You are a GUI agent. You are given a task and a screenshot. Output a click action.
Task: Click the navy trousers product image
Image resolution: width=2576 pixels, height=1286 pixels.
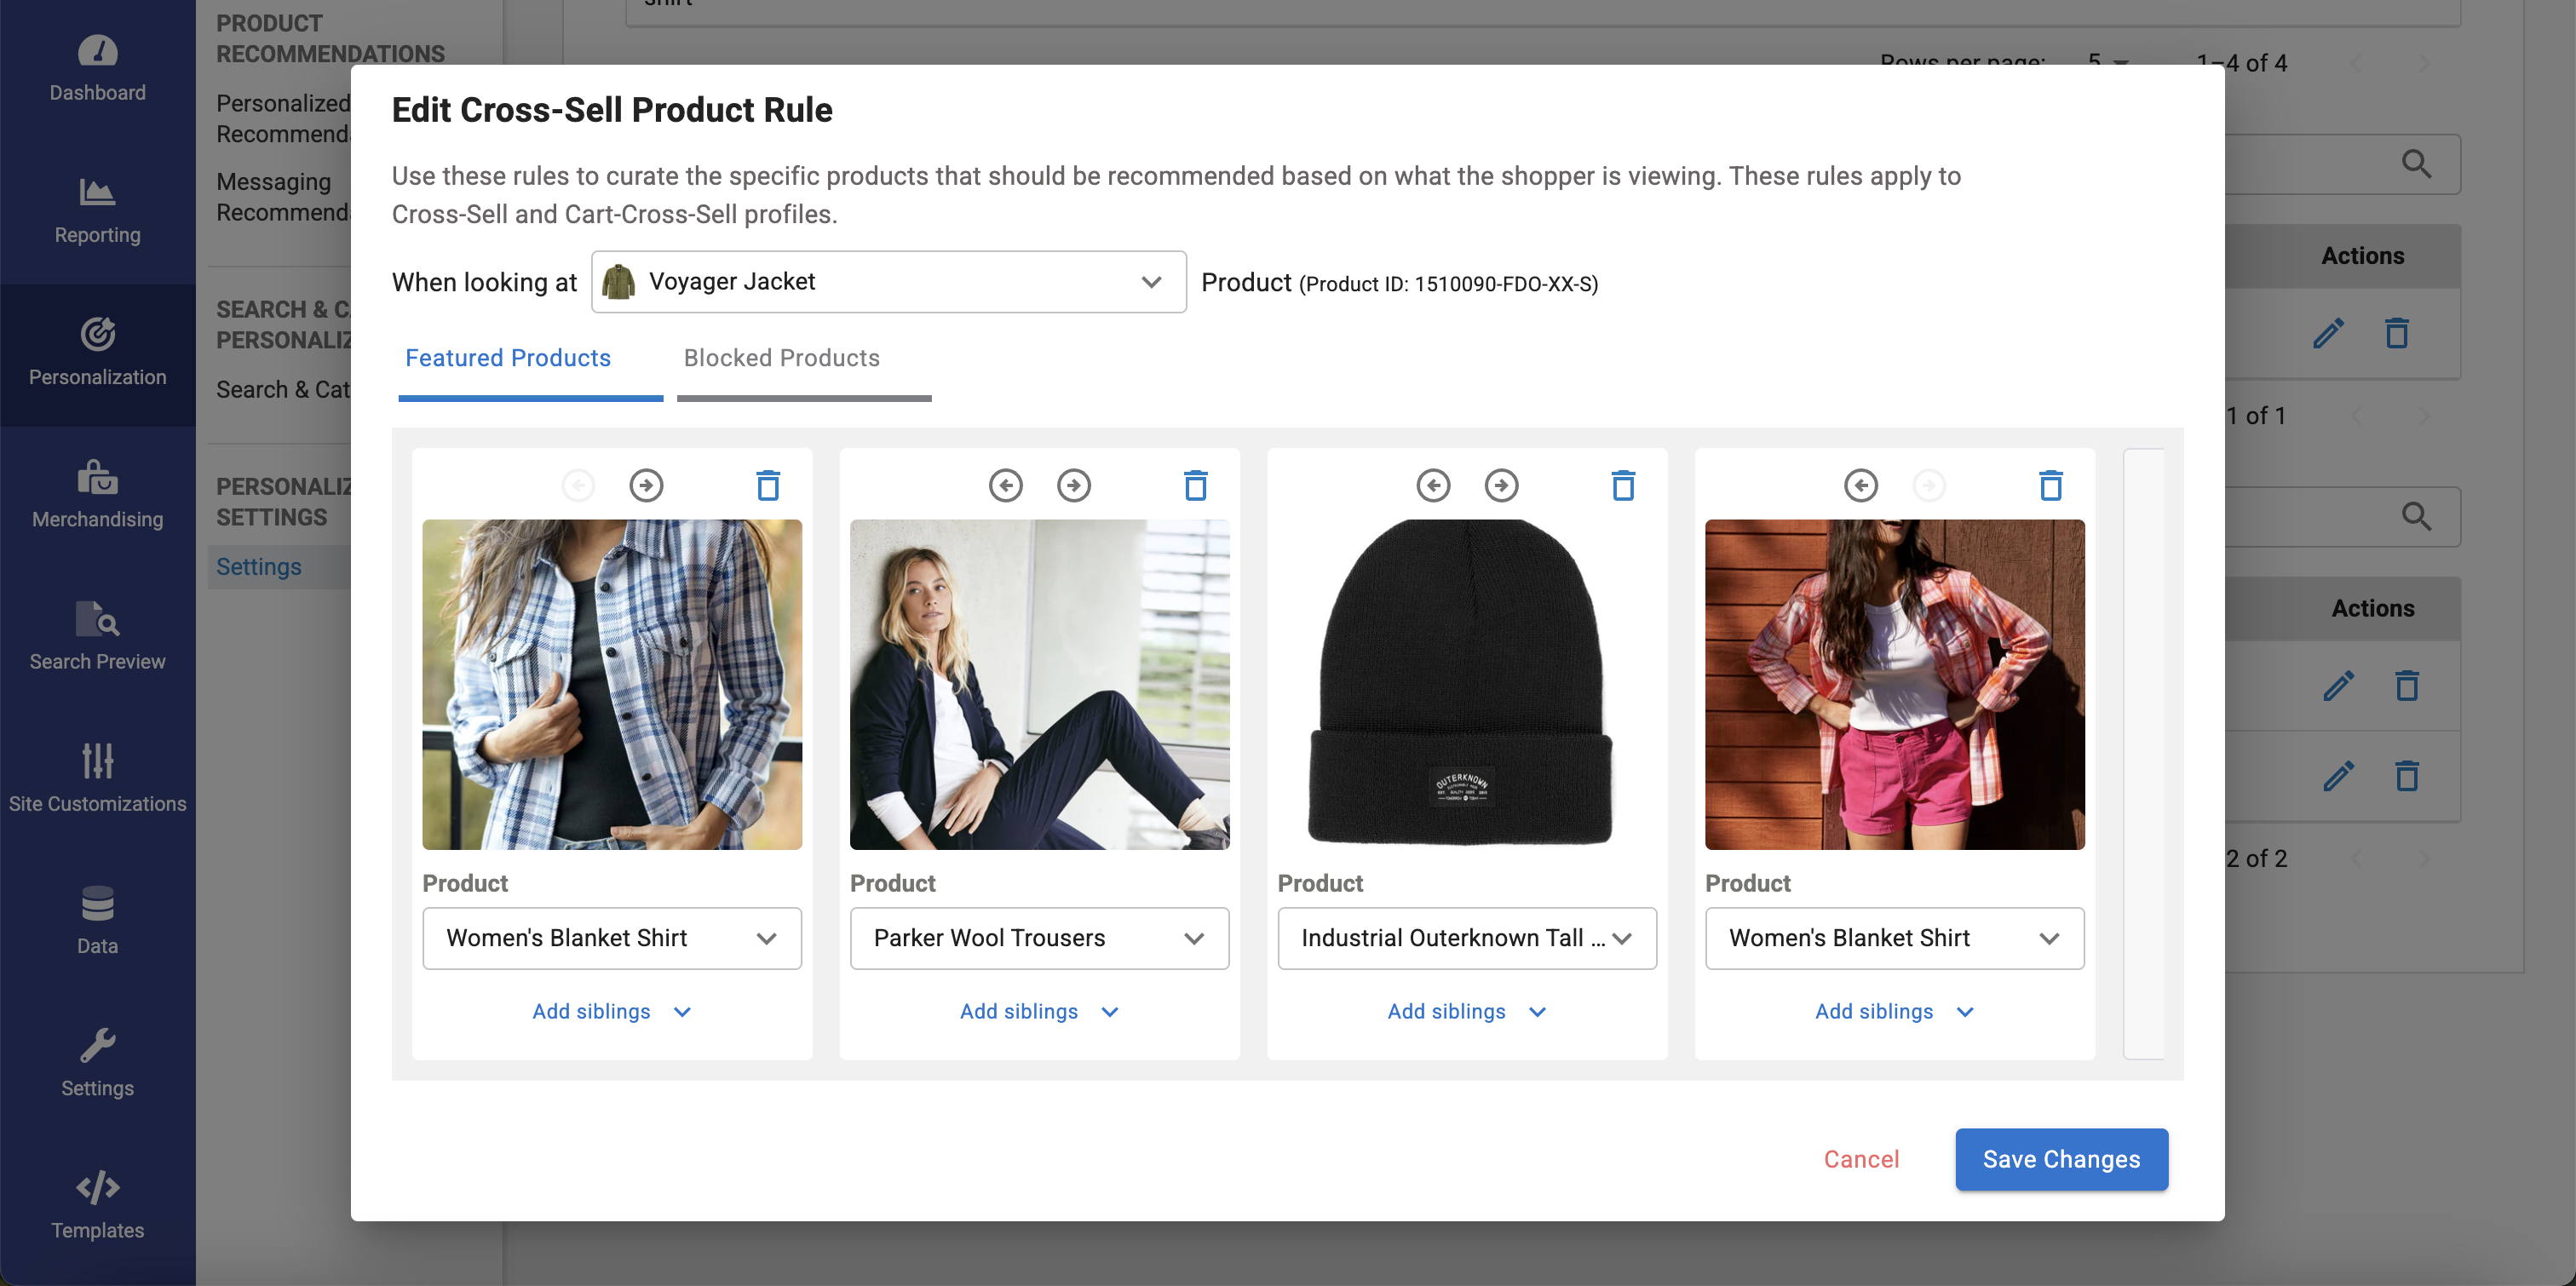1039,685
